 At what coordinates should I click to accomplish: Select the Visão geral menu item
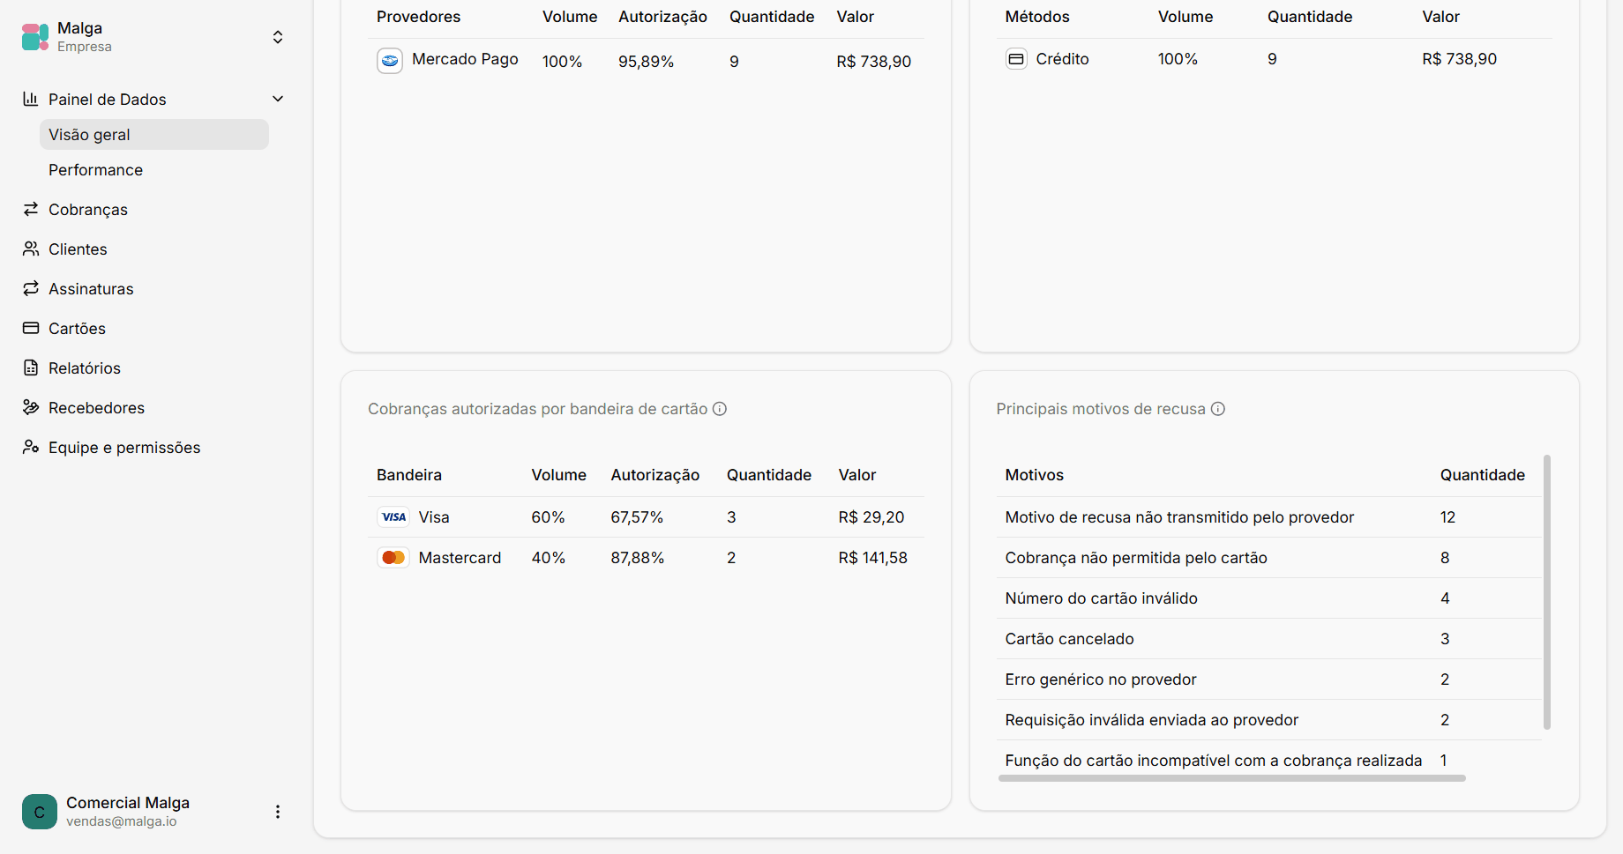[x=153, y=135]
